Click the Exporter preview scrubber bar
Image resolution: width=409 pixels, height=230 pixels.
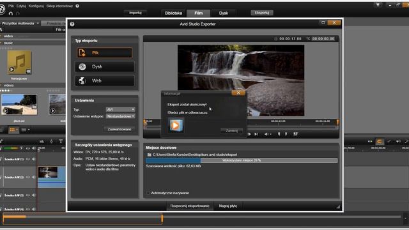point(293,128)
